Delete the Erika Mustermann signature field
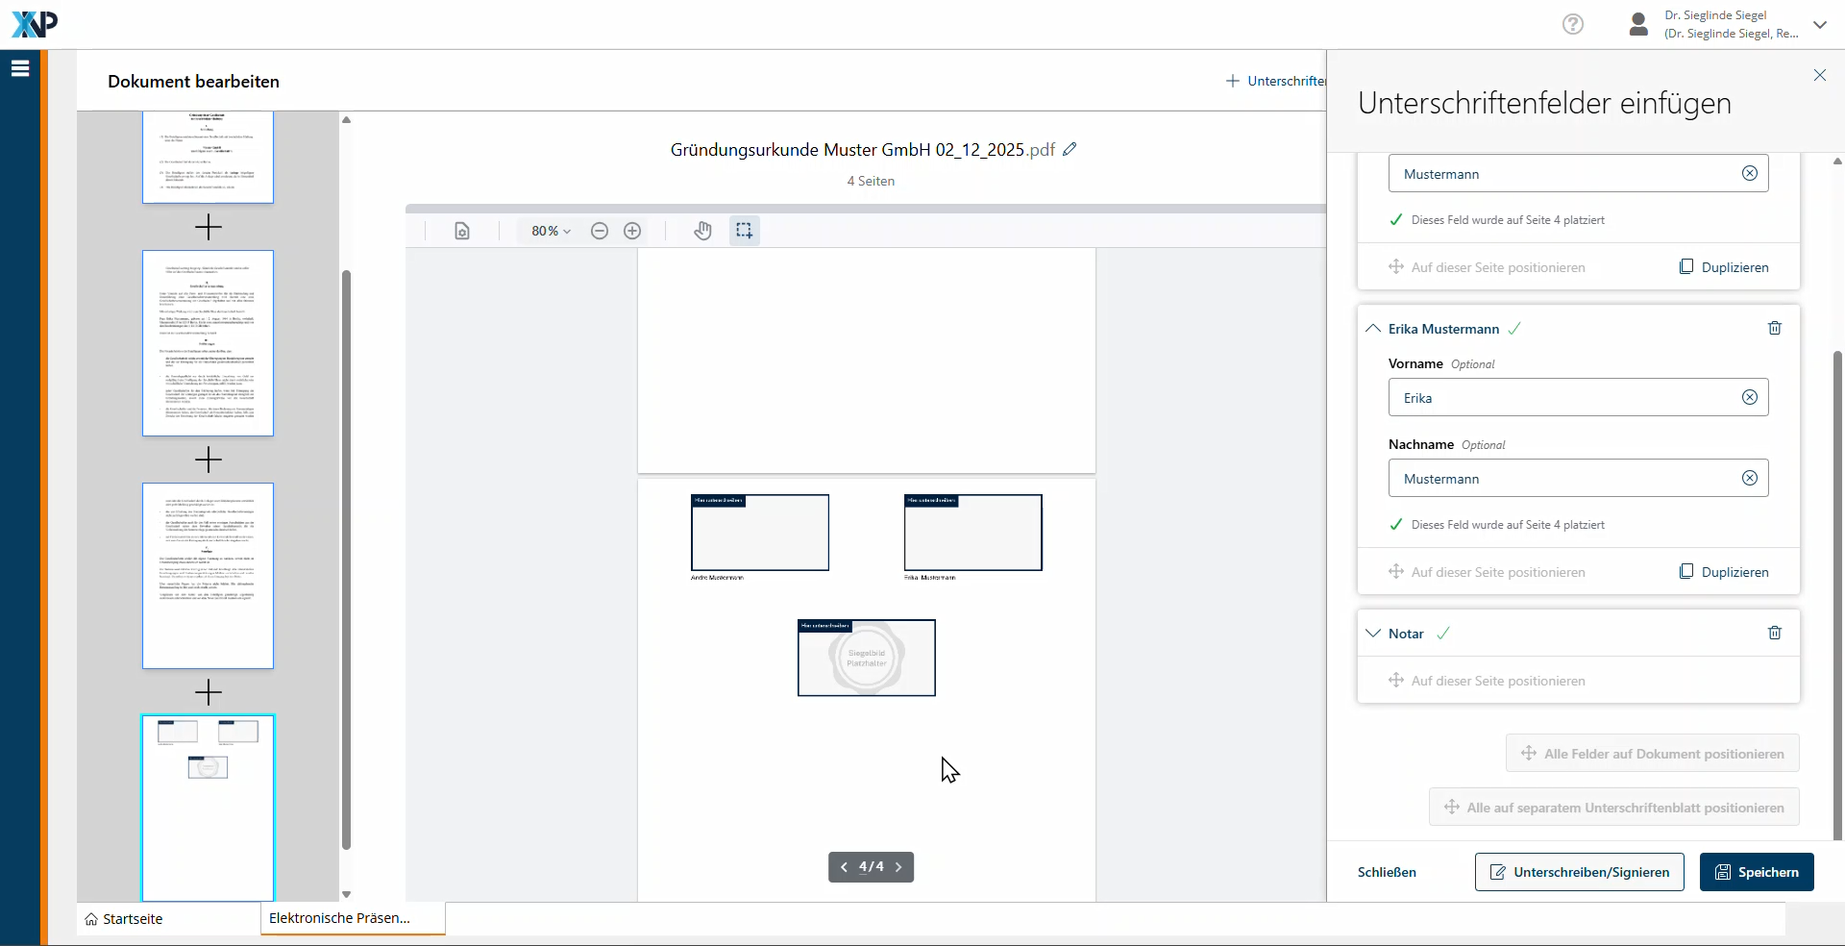1845x946 pixels. point(1774,329)
